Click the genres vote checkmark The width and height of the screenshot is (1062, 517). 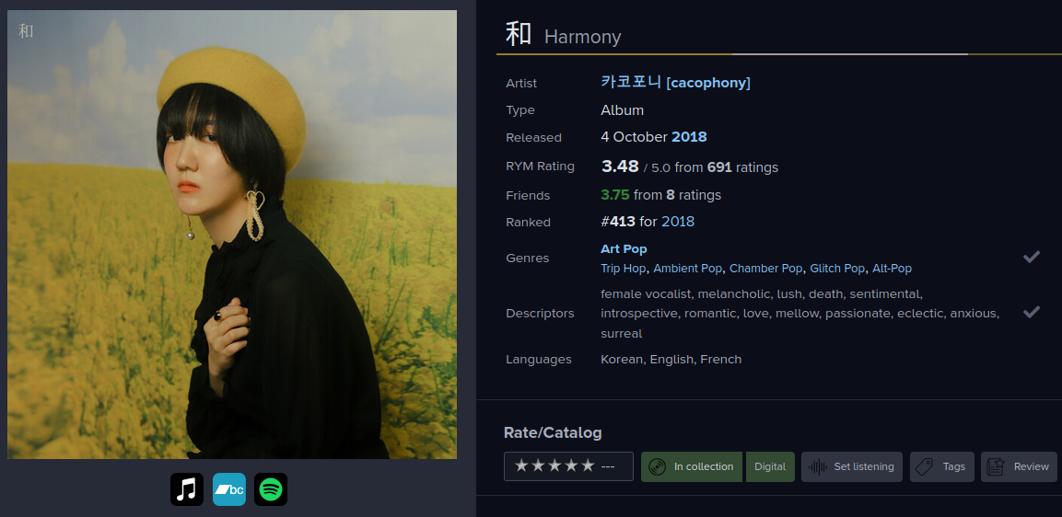tap(1032, 258)
